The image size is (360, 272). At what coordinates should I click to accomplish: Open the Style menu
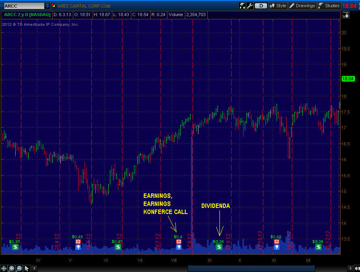[x=278, y=6]
